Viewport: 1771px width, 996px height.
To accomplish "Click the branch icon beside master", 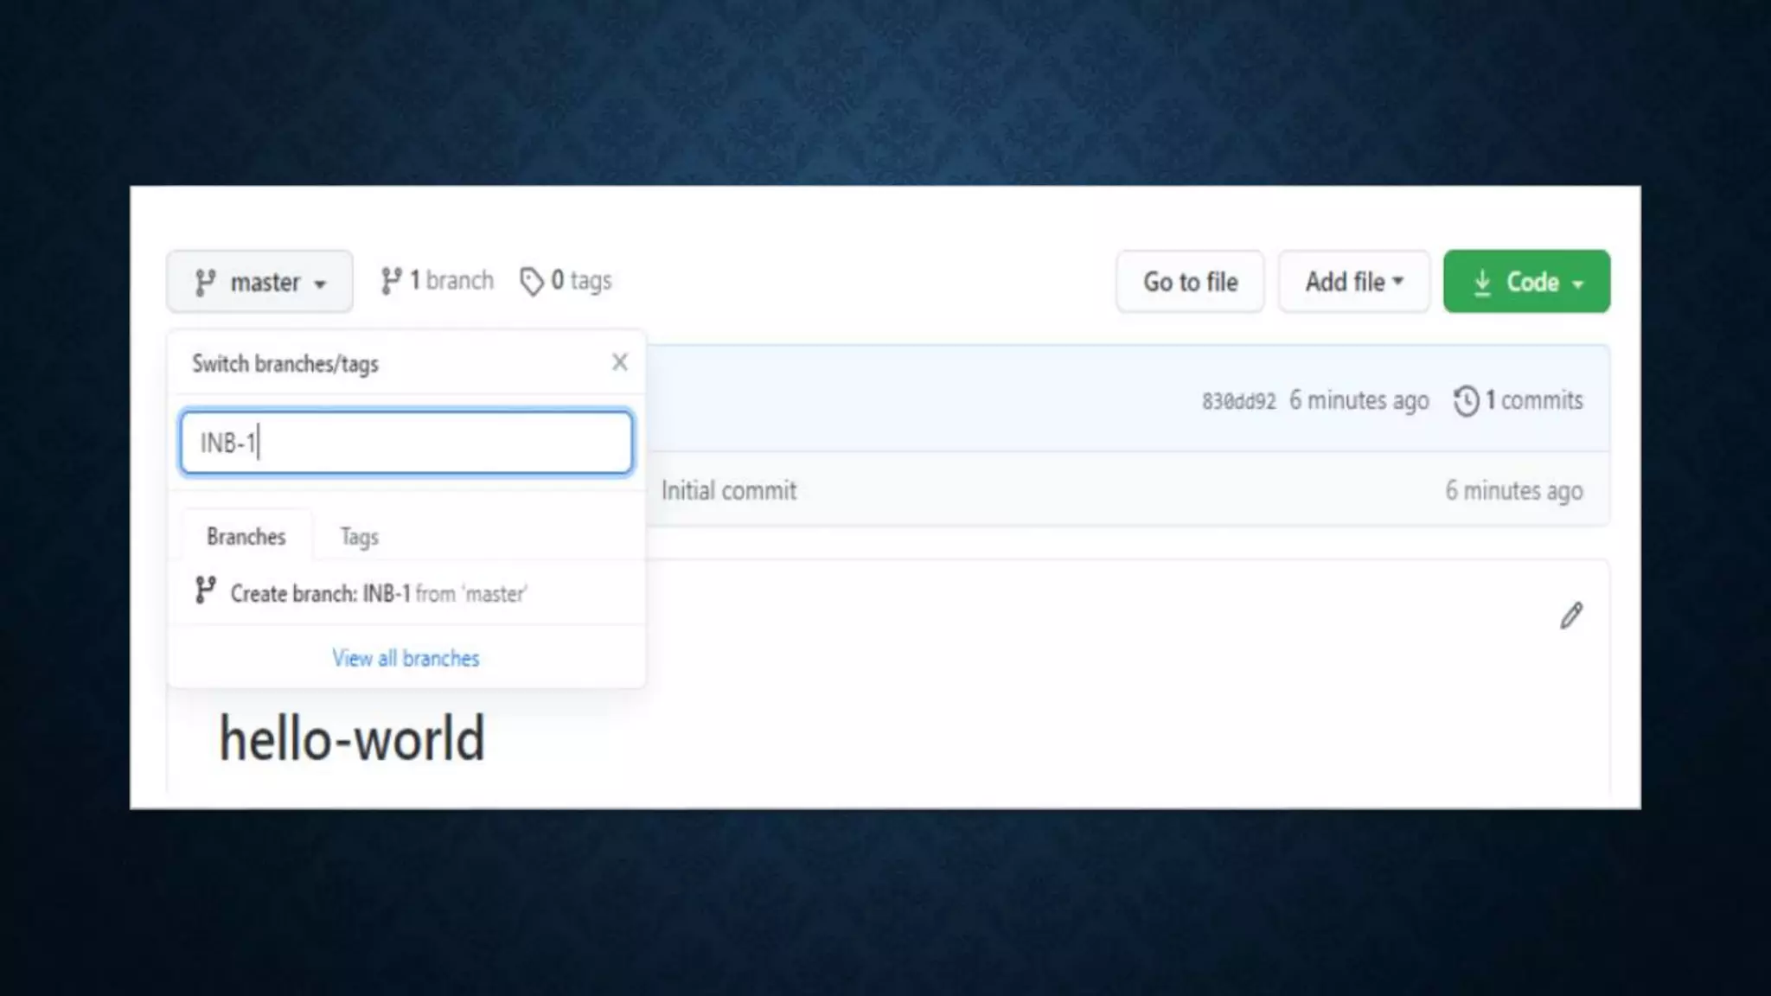I will (205, 283).
